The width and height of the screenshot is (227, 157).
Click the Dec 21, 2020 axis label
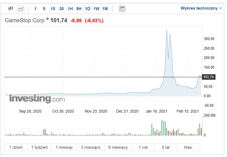pos(127,111)
